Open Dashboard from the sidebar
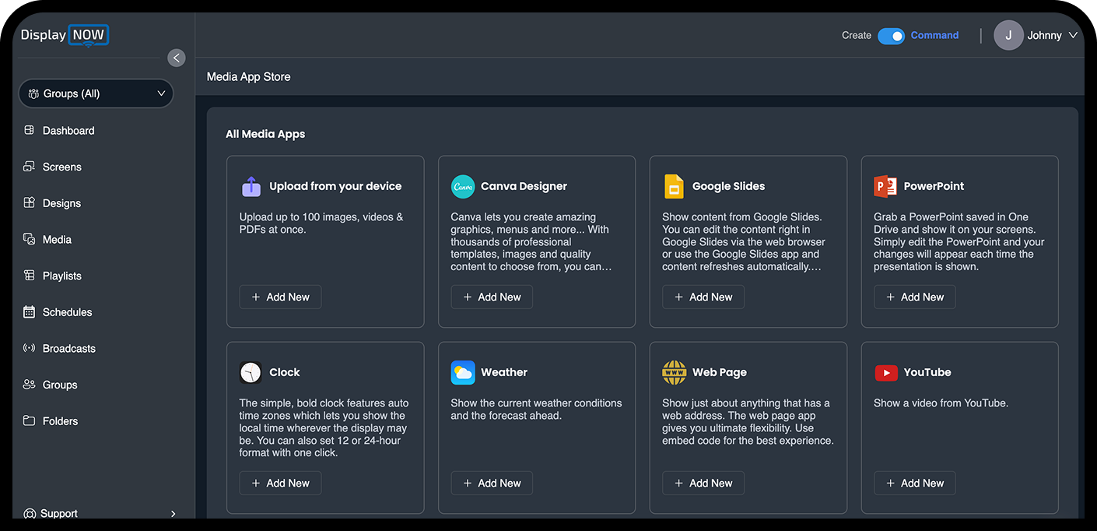 pos(68,131)
